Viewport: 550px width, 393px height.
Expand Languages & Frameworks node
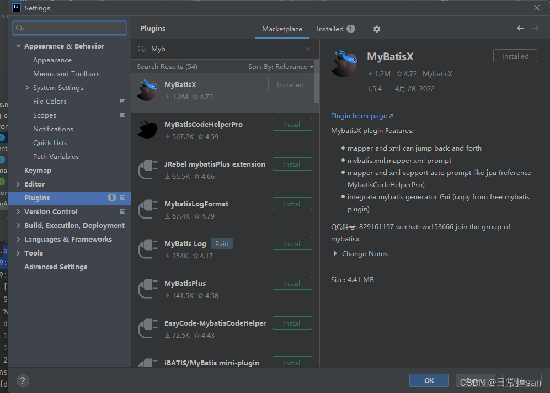[18, 240]
